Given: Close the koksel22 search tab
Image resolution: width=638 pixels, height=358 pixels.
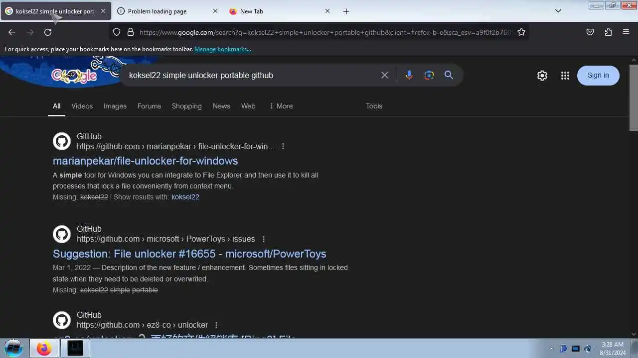Looking at the screenshot, I should coord(103,11).
